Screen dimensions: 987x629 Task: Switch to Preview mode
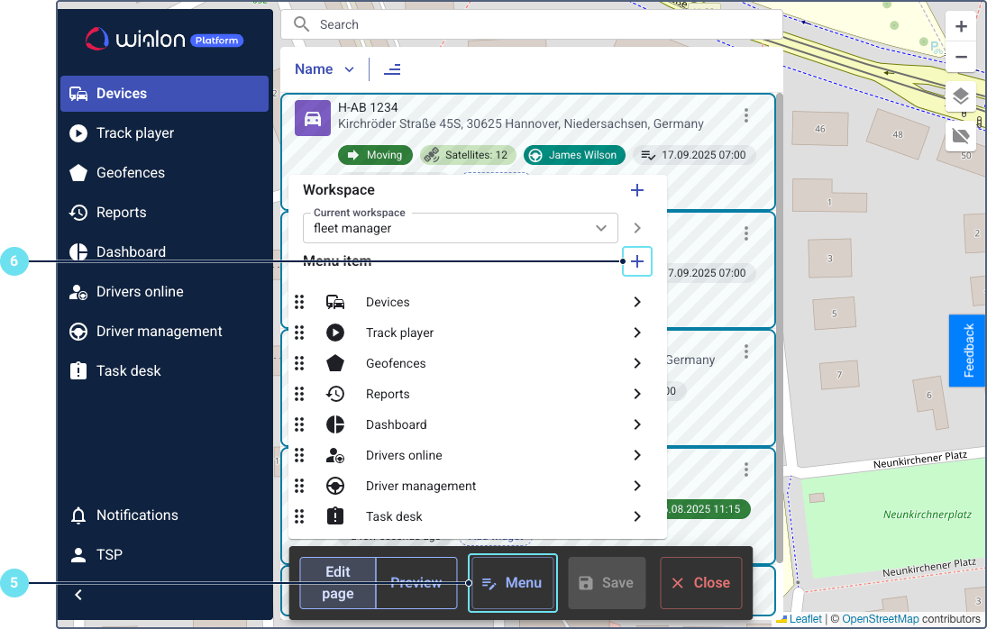[x=416, y=583]
